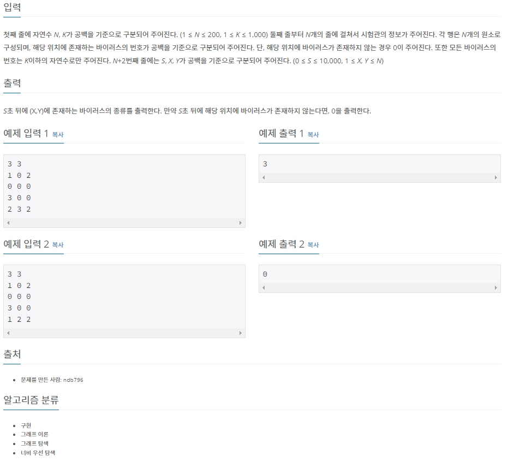Open problem author ndb796 link
The height and width of the screenshot is (468, 520).
(73, 380)
